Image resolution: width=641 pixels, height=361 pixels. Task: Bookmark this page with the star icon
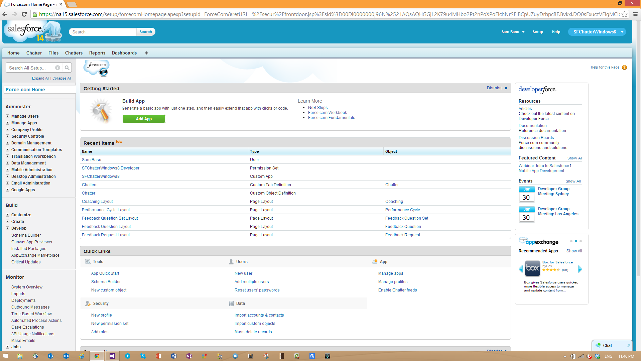pyautogui.click(x=624, y=14)
